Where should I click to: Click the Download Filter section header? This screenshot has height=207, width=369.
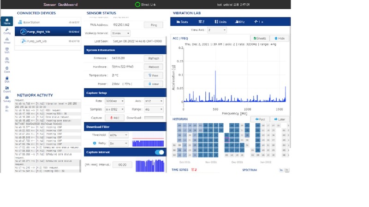[125, 127]
